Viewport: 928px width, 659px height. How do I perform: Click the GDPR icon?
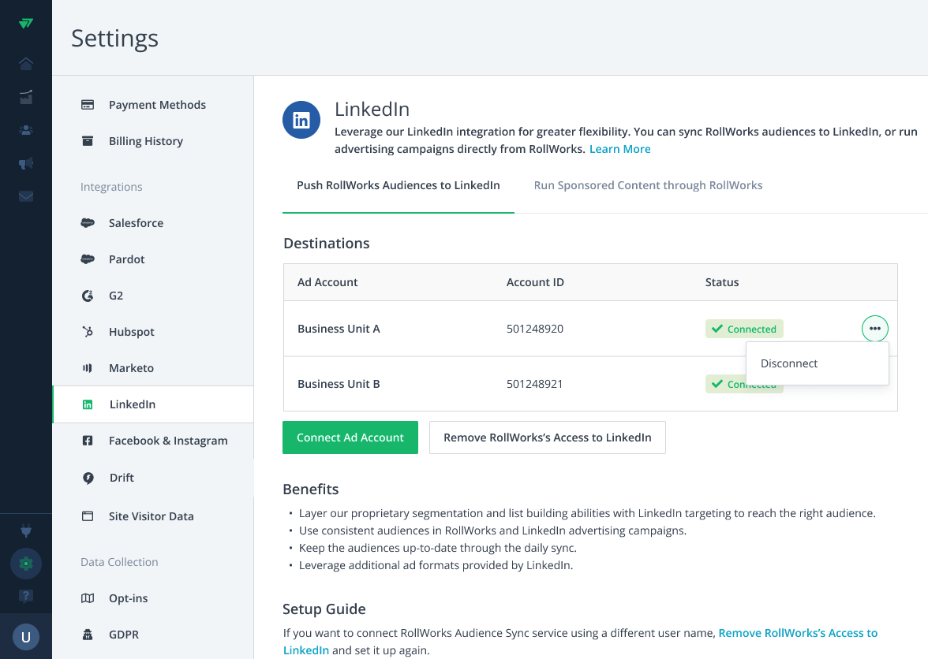[x=88, y=635]
